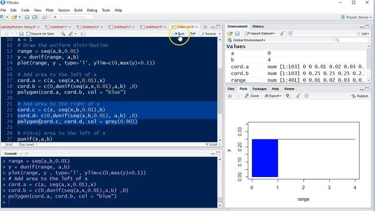Refresh the current plot
The image size is (375, 211).
306,96
